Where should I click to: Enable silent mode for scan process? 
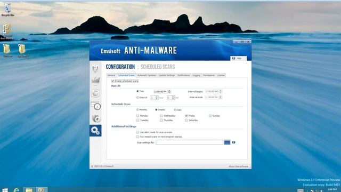[x=137, y=132]
